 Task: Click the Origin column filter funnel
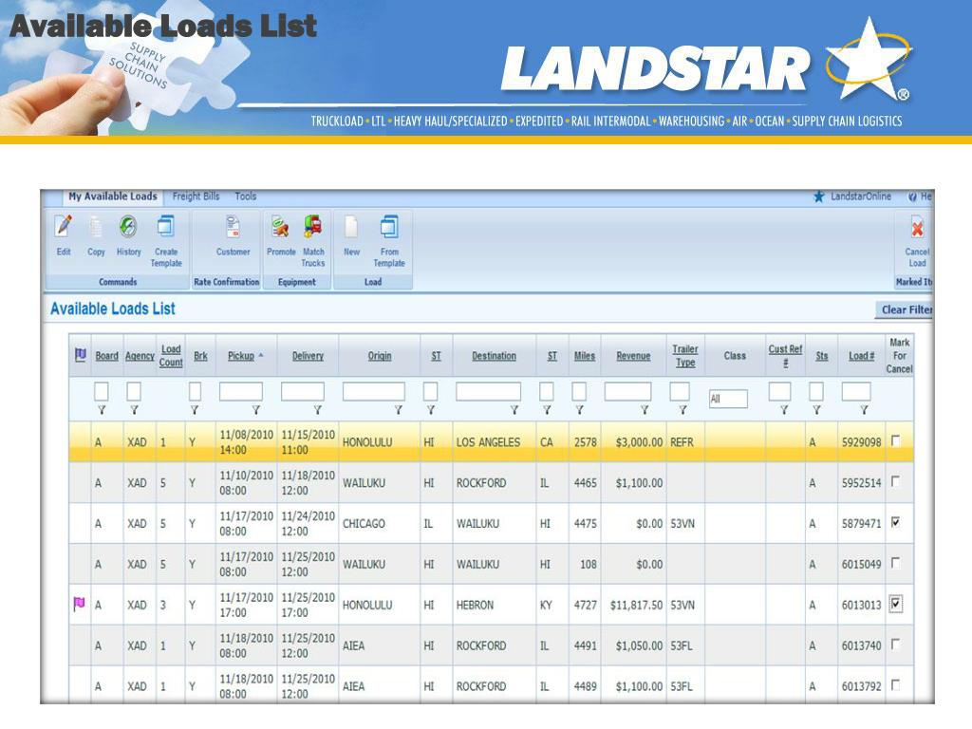click(398, 410)
